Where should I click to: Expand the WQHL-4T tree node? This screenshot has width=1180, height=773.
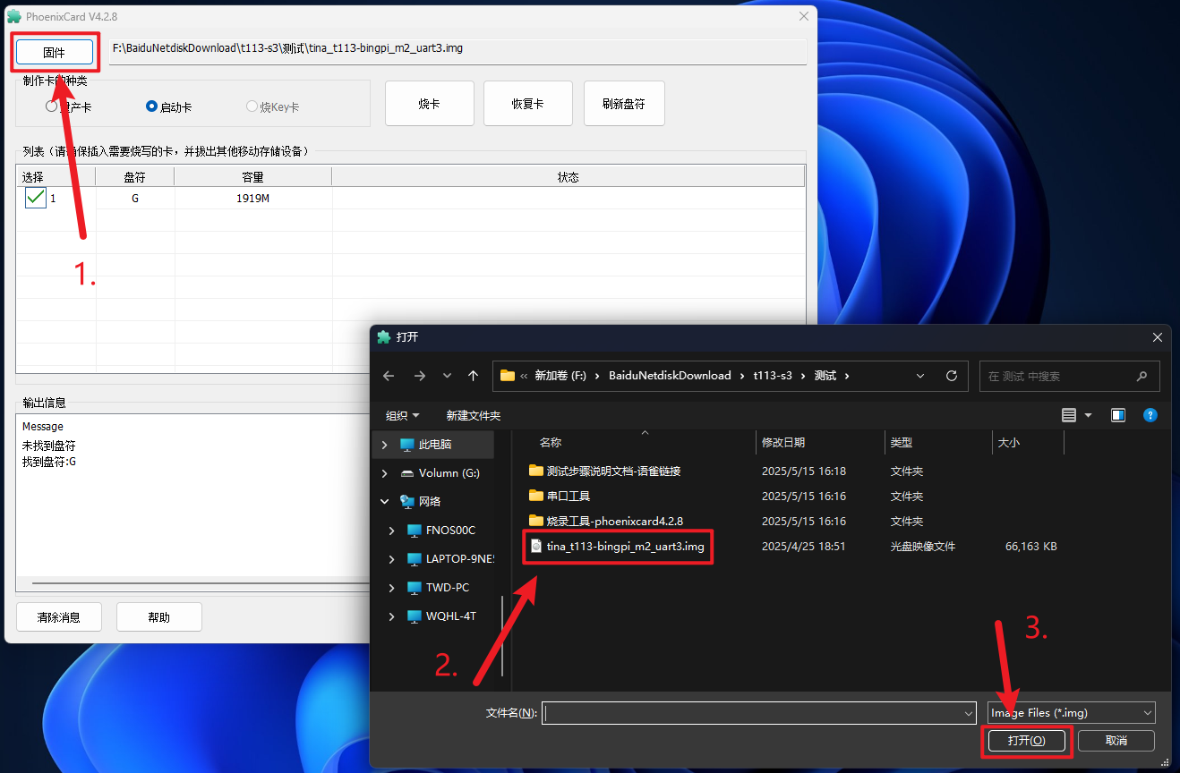(391, 616)
